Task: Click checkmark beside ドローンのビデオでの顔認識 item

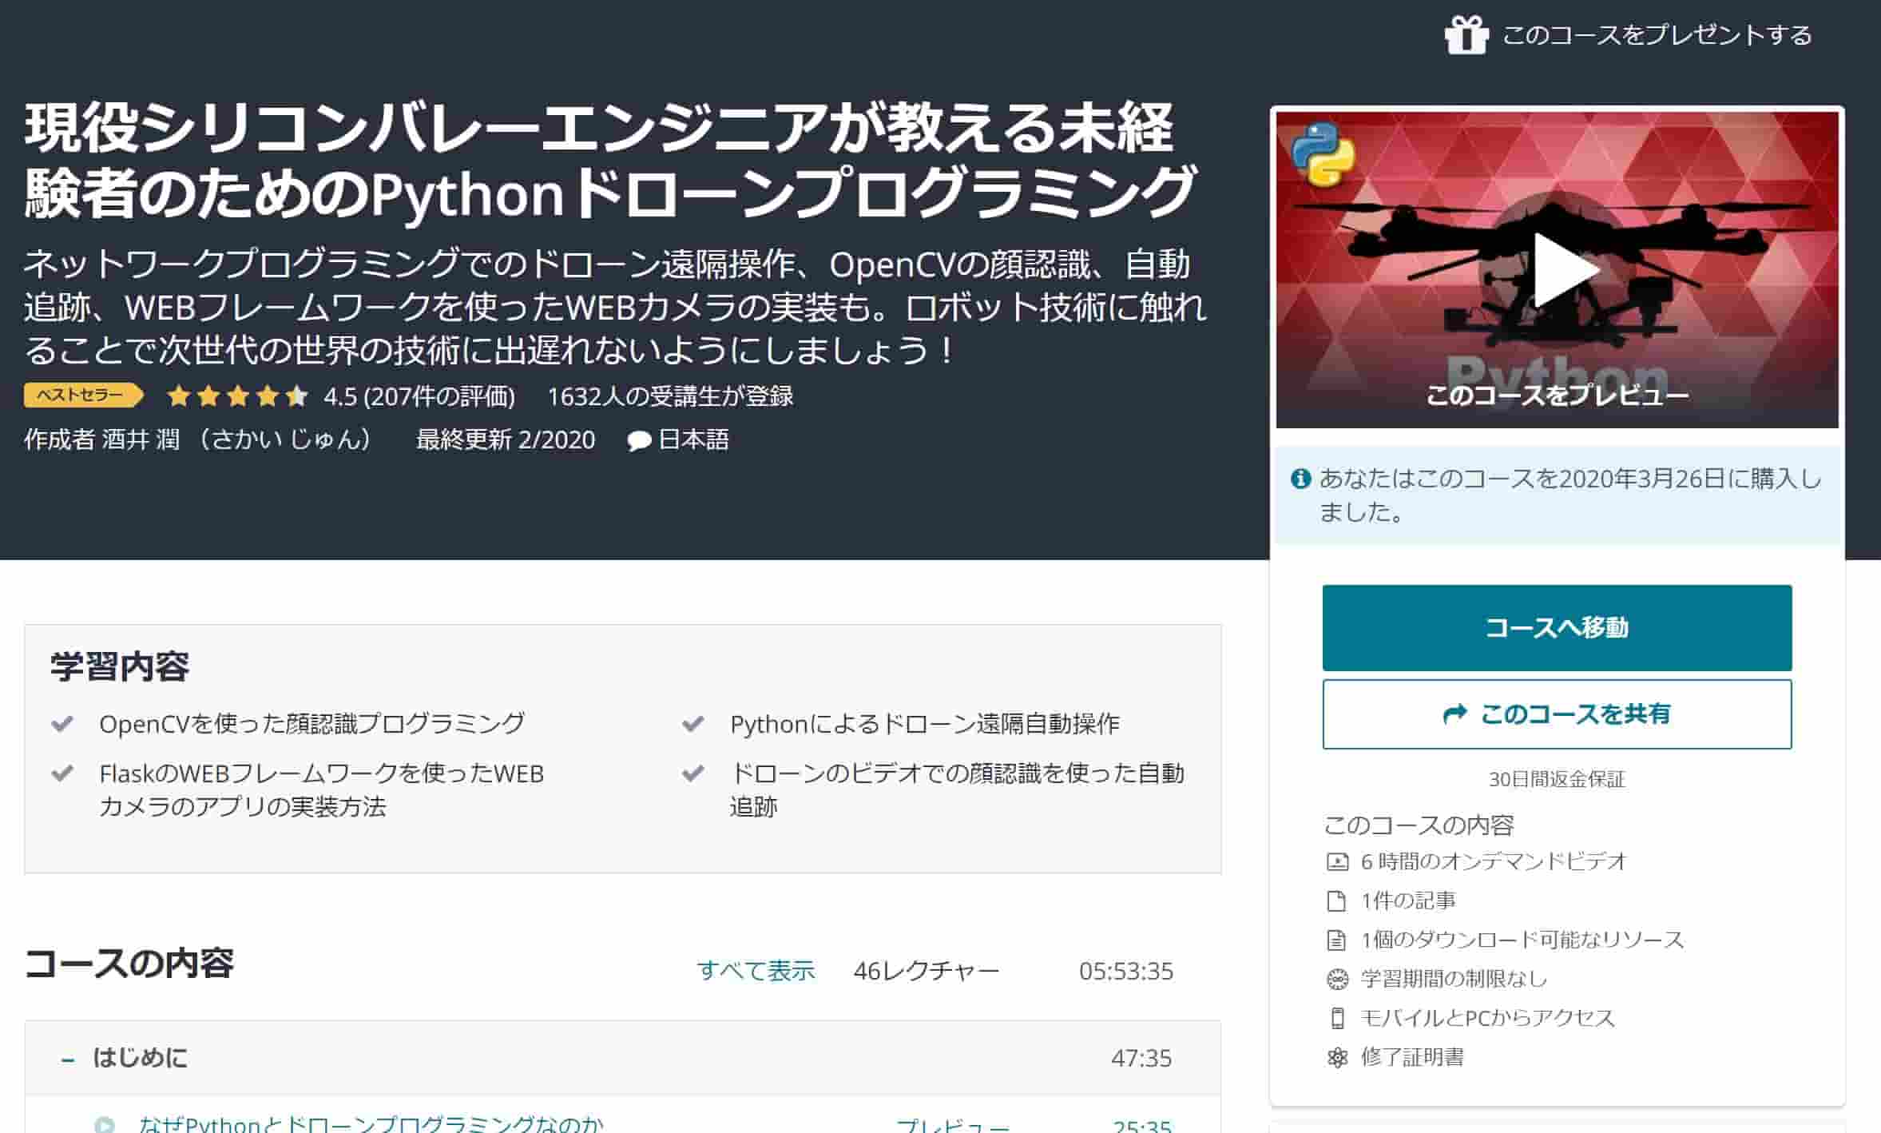Action: pos(692,773)
